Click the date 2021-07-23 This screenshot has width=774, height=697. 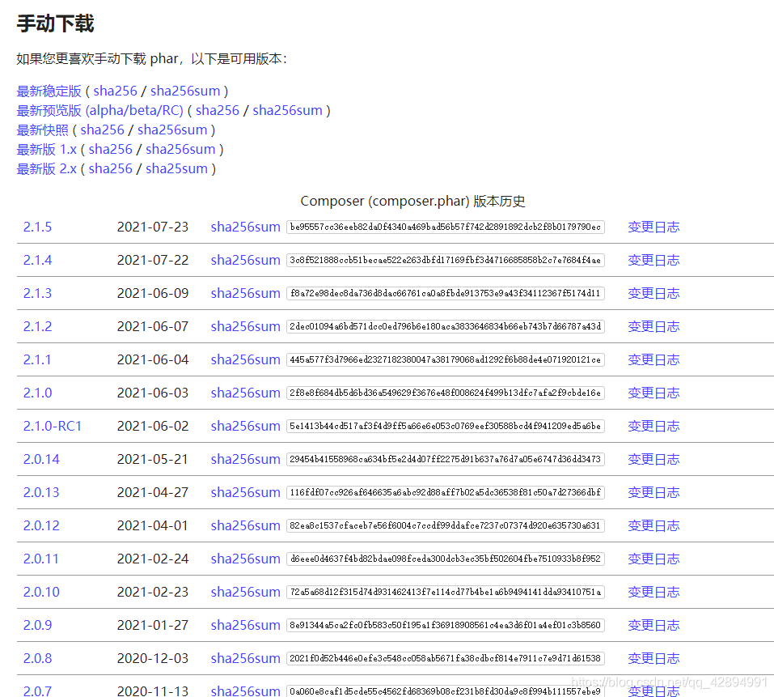click(153, 227)
